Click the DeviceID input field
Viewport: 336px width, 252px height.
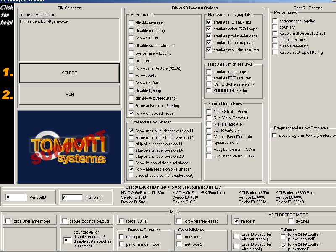coord(72,197)
